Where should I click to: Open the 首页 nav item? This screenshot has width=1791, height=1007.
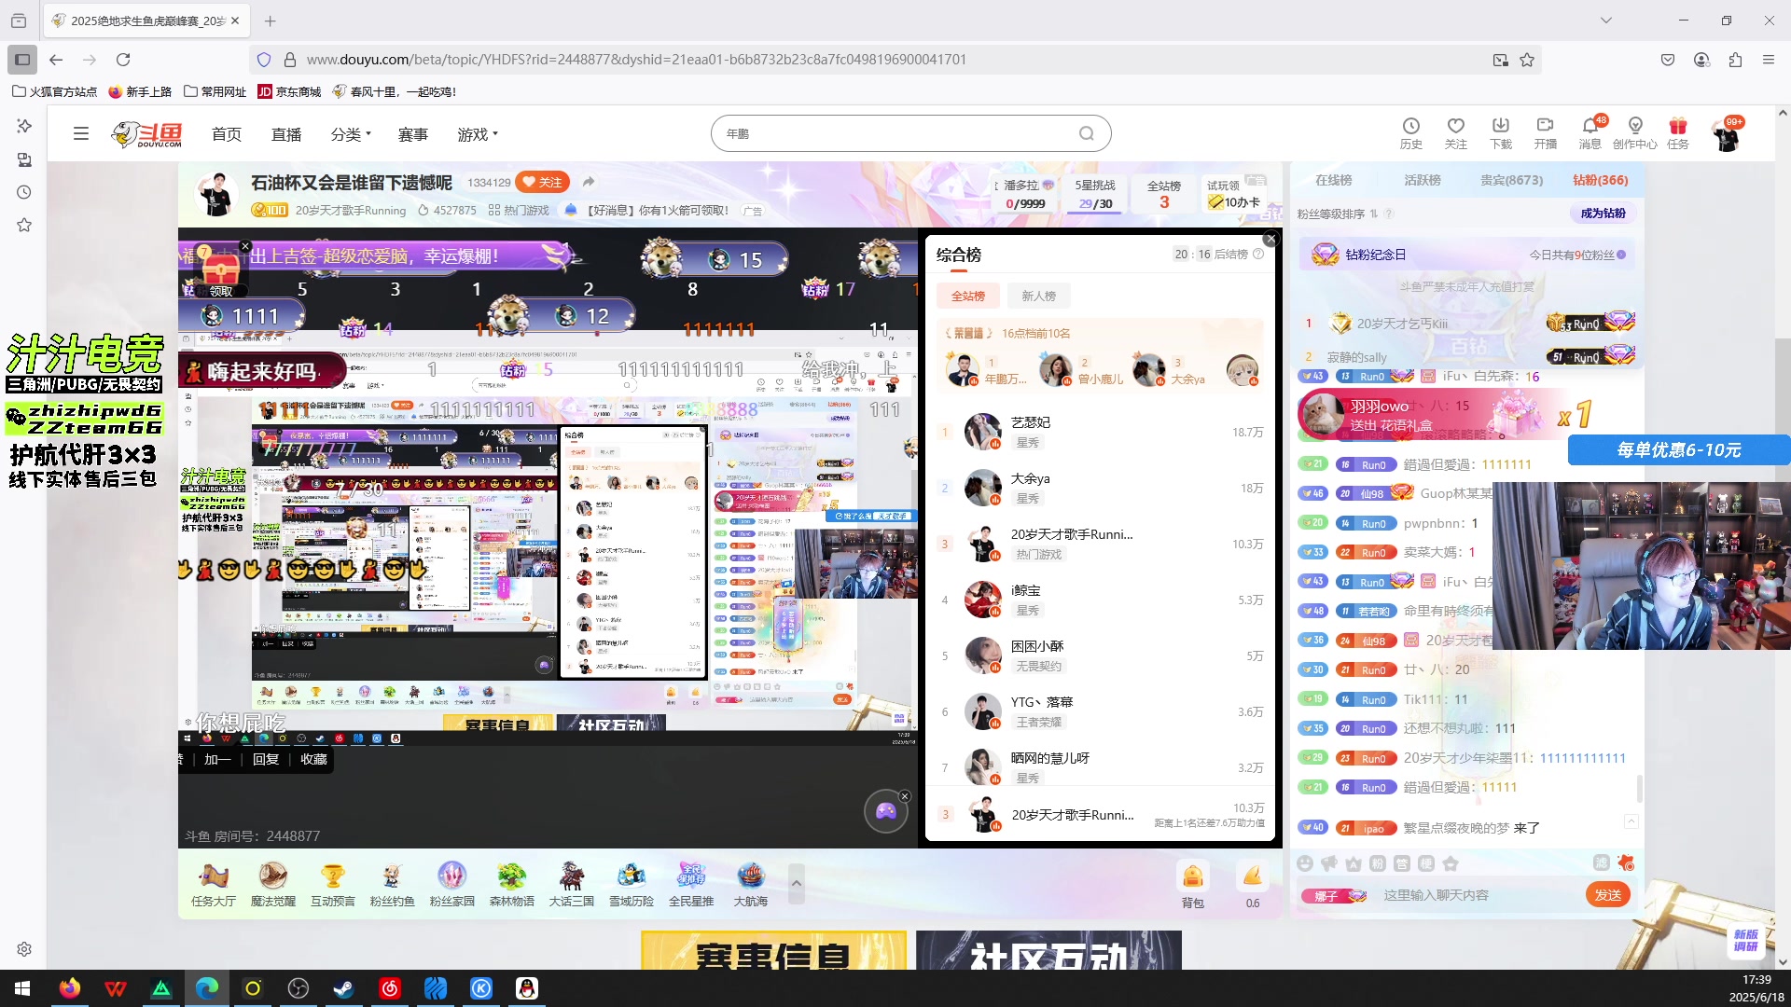click(x=227, y=134)
